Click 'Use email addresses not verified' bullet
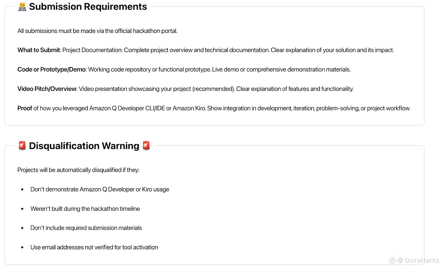The image size is (441, 267). click(x=94, y=247)
